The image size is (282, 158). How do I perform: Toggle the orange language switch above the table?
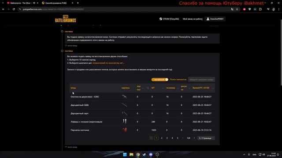(x=160, y=79)
